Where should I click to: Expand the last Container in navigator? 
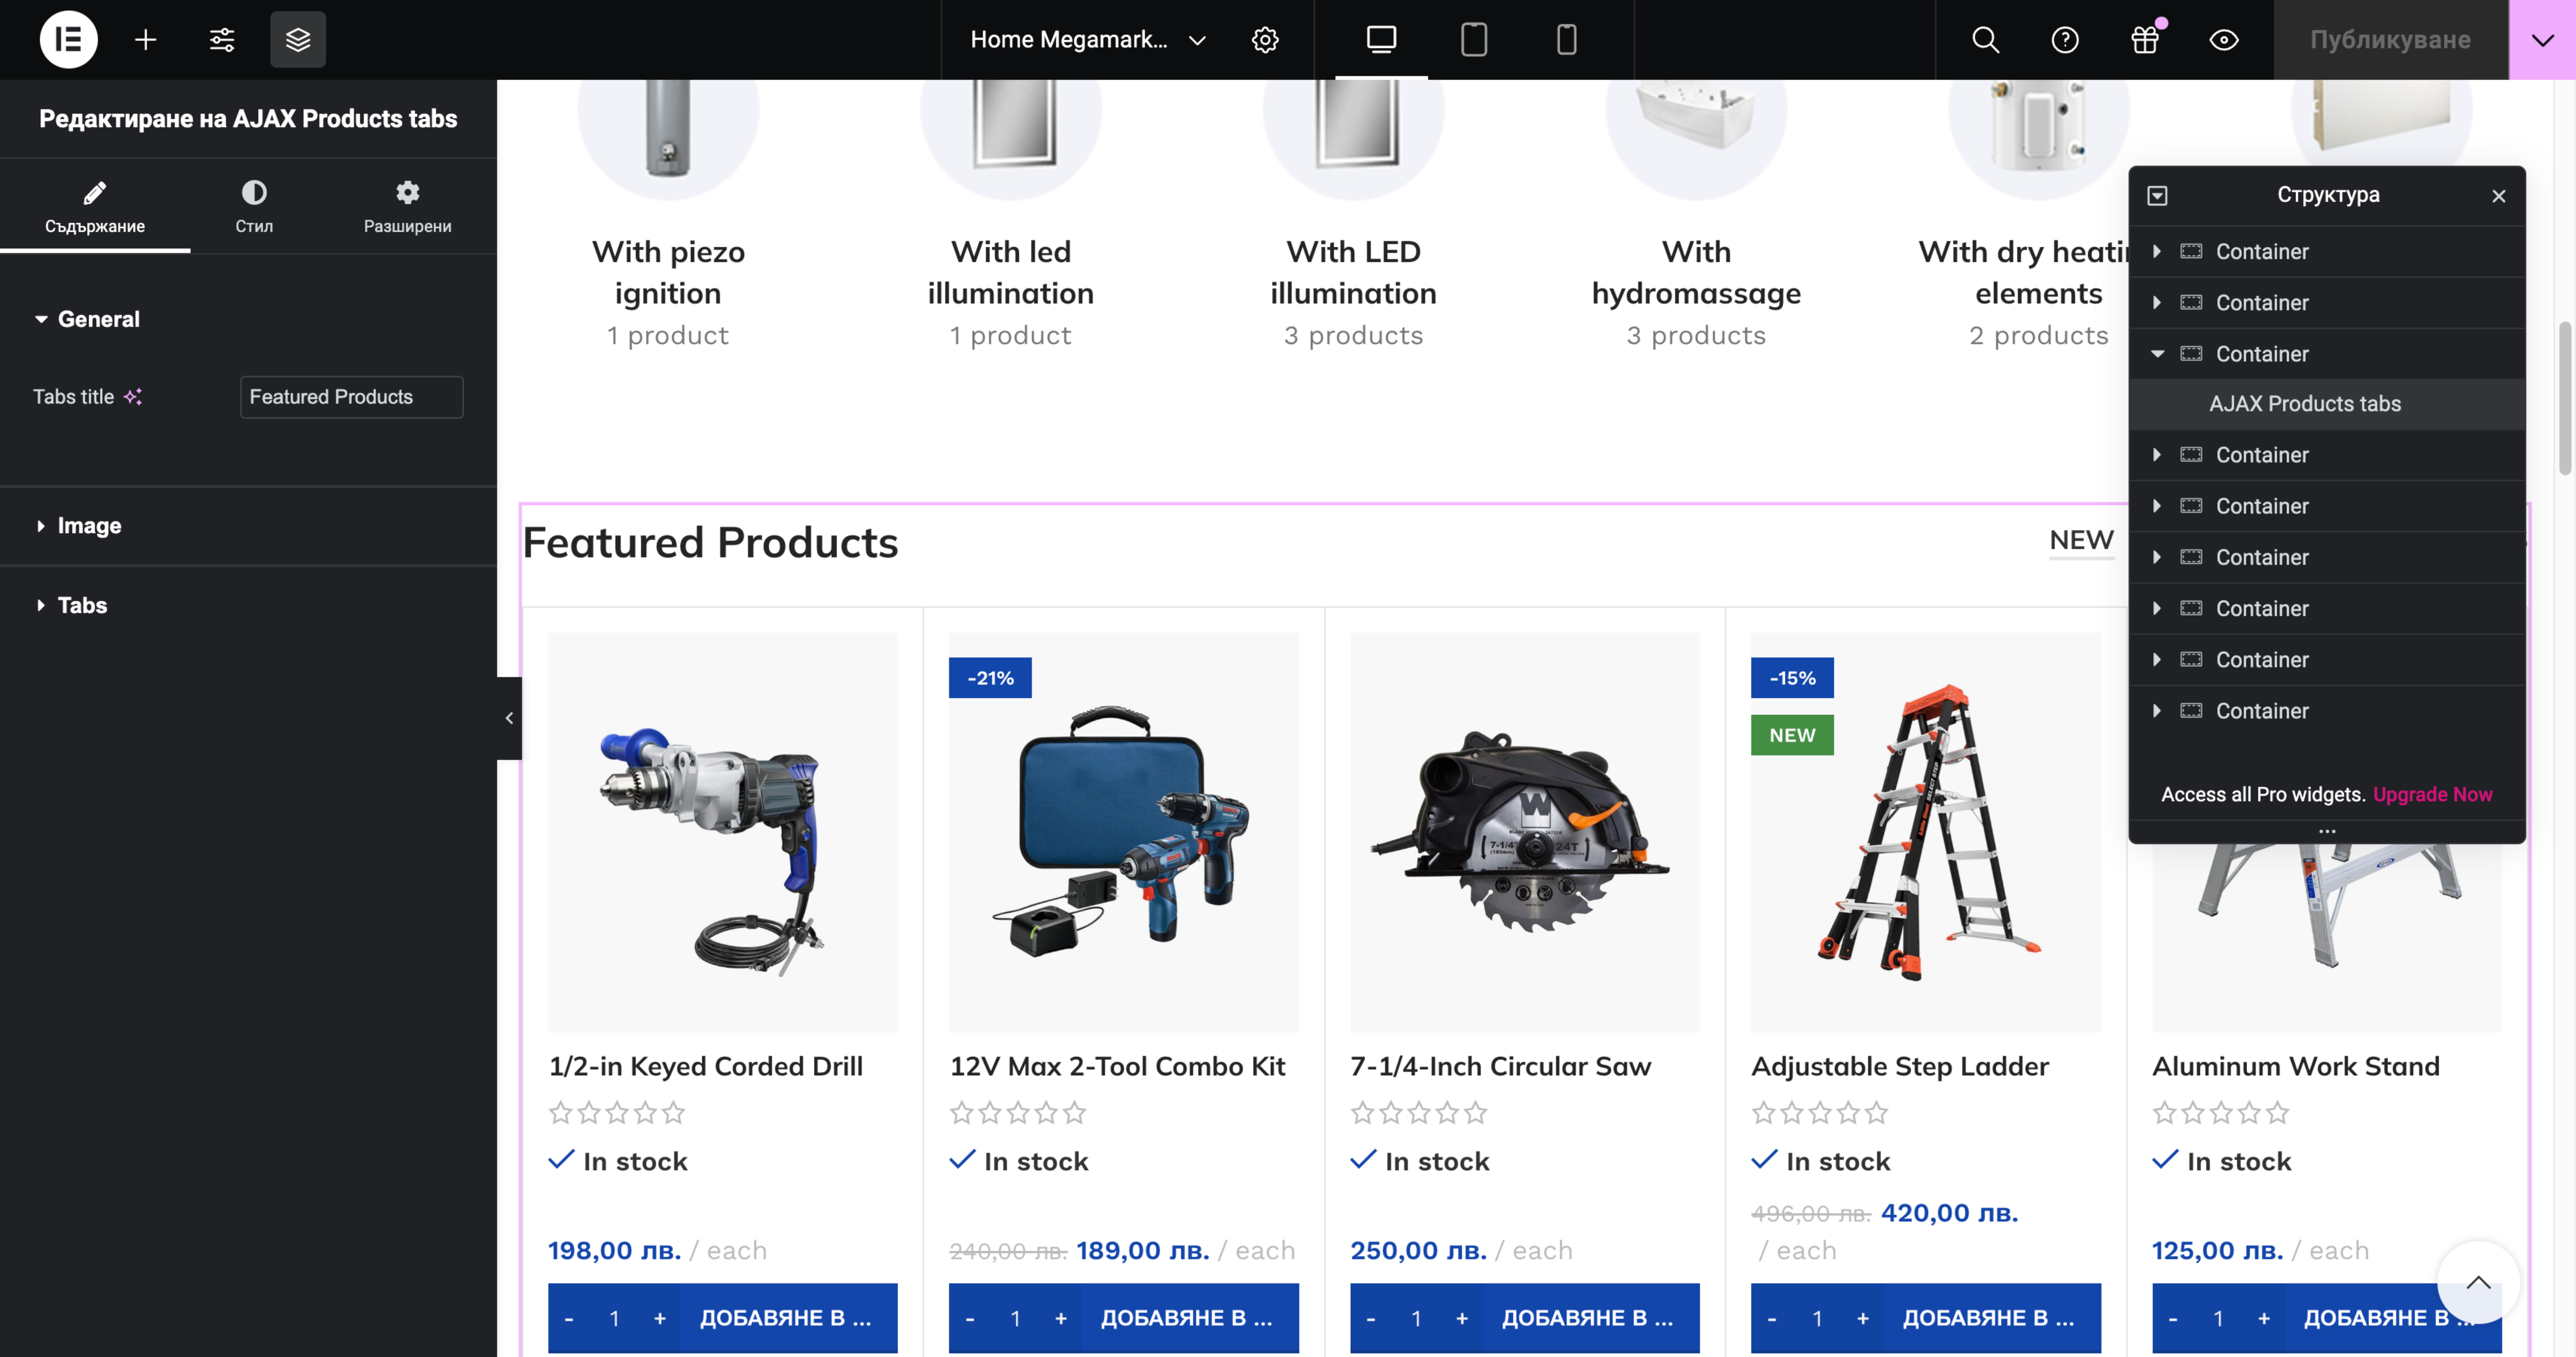click(x=2157, y=711)
